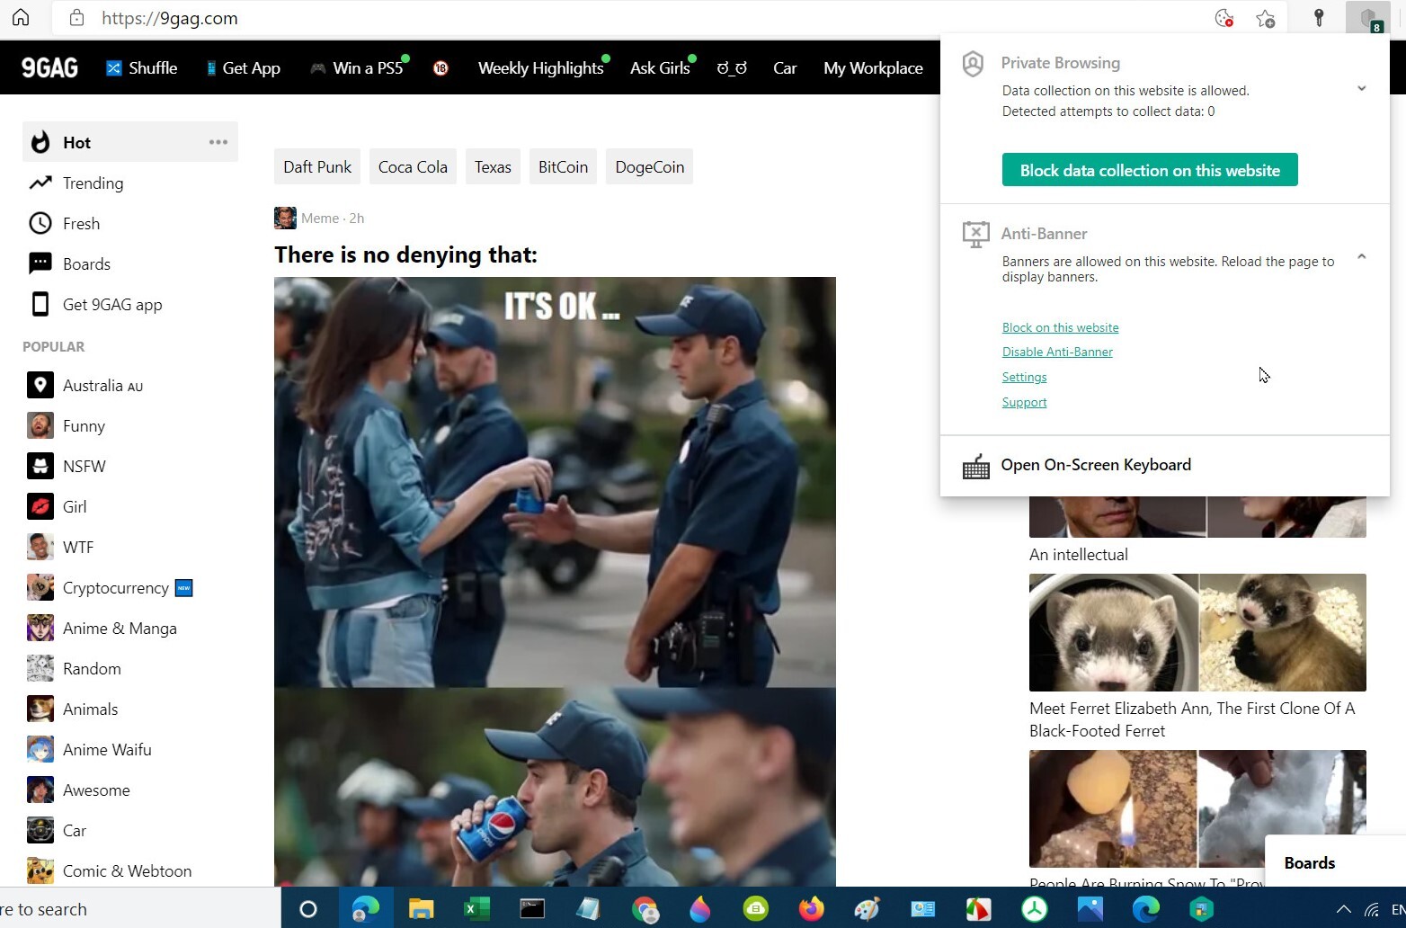Viewport: 1406px width, 928px height.
Task: Select the Coca Cola tag
Action: coord(413,167)
